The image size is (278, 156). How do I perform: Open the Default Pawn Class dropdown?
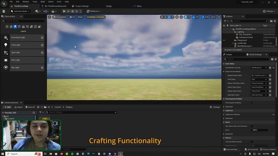coord(259,75)
